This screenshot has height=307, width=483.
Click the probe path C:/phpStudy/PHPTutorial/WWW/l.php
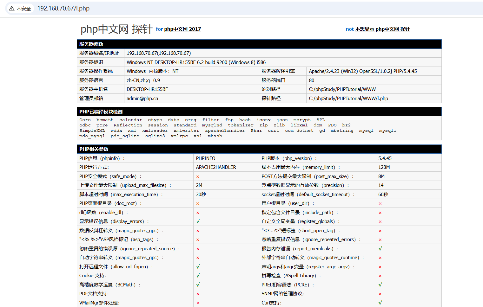[x=348, y=99]
